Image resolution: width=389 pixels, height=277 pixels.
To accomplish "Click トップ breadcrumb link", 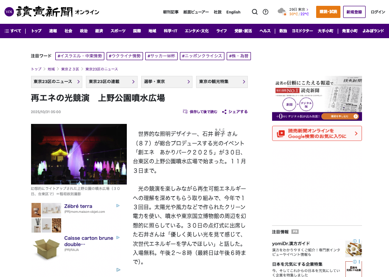I will click(x=36, y=69).
